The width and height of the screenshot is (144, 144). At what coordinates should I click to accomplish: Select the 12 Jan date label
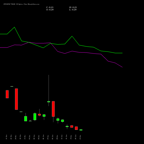62,137
